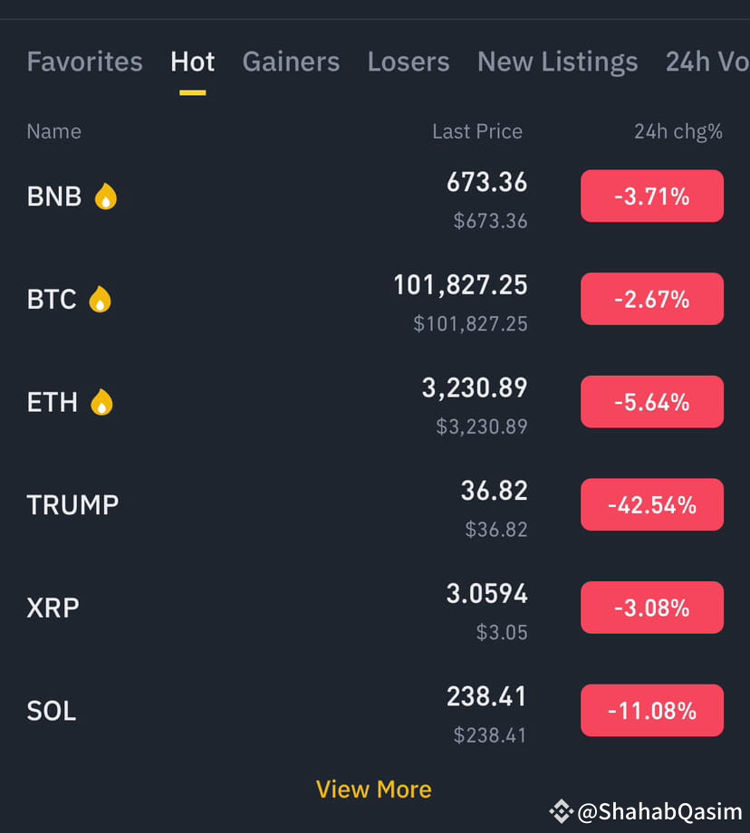Click View More link
This screenshot has width=750, height=833.
click(x=374, y=790)
